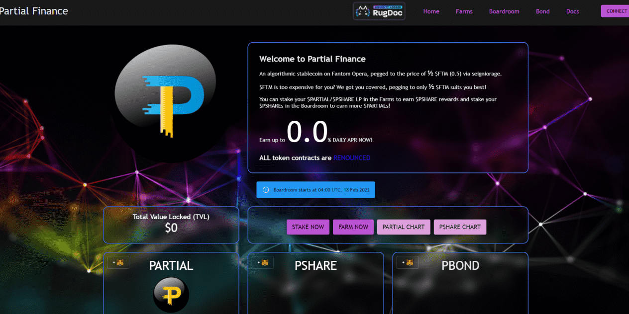Click the "ALL token contracts are" text

(296, 158)
